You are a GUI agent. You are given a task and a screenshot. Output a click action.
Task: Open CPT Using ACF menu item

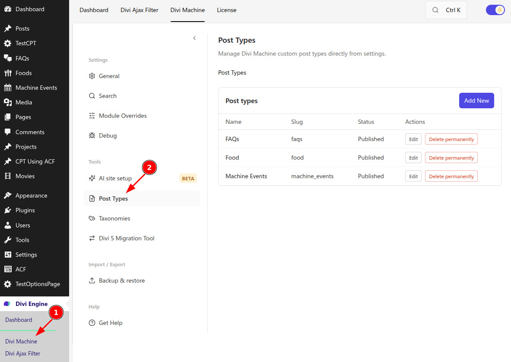[x=35, y=161]
